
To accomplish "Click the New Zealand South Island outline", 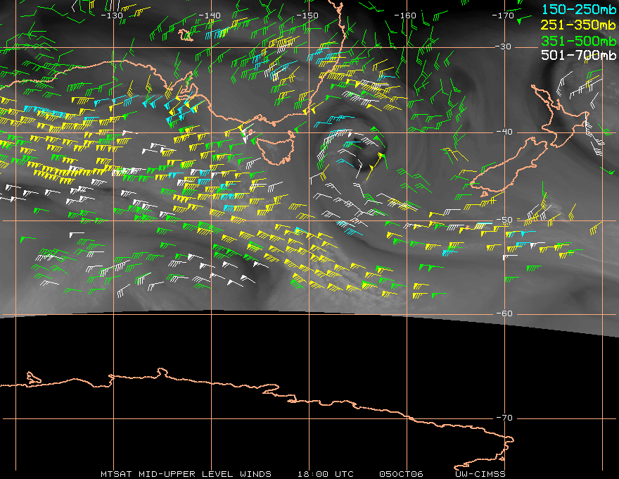I will click(509, 167).
